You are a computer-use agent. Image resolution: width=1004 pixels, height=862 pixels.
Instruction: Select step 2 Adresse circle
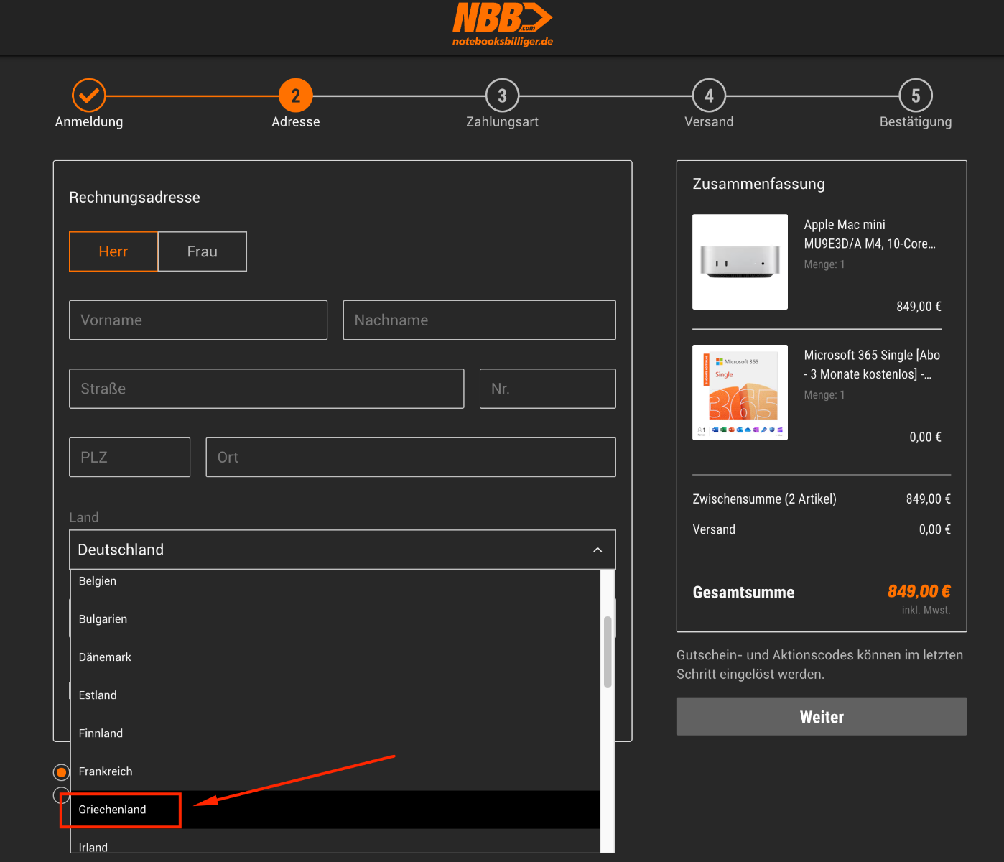(x=296, y=96)
